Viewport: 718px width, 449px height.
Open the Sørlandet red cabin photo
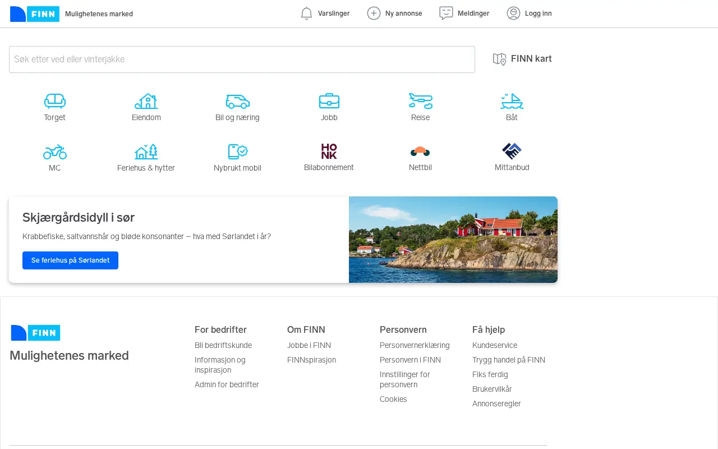coord(453,240)
